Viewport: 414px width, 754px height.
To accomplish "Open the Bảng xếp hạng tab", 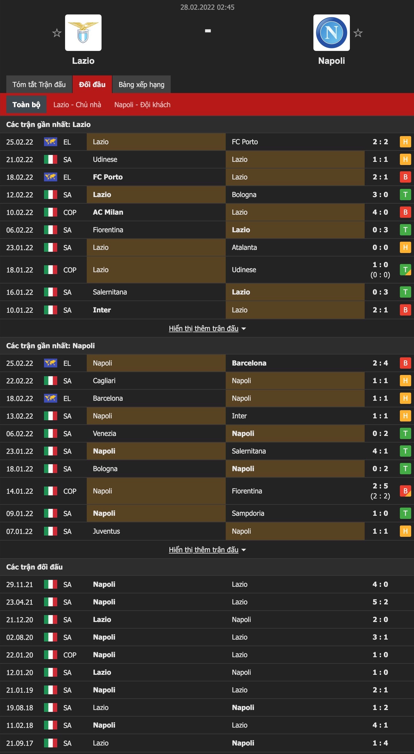I will pyautogui.click(x=141, y=84).
